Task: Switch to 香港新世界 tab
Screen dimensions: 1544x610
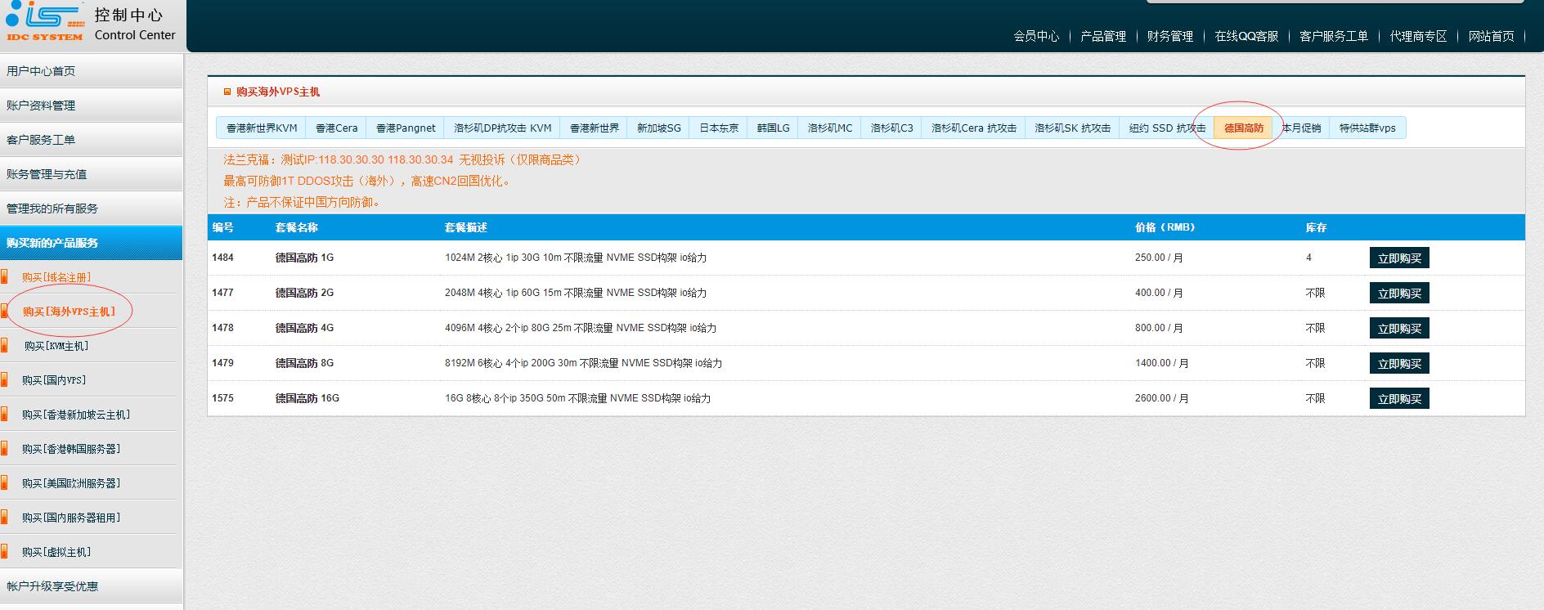Action: click(x=594, y=128)
